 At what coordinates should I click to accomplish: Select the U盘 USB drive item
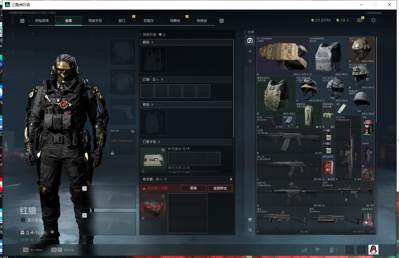click(342, 109)
